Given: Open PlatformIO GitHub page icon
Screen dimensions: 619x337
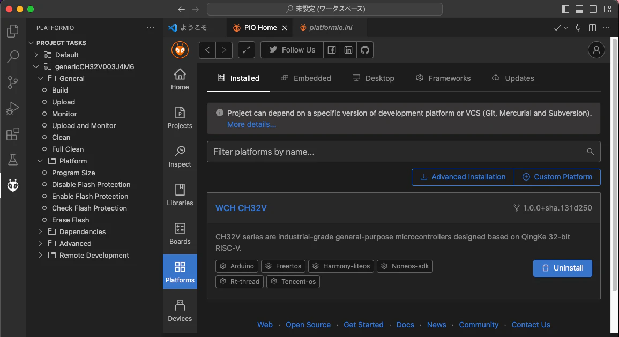Looking at the screenshot, I should (365, 50).
